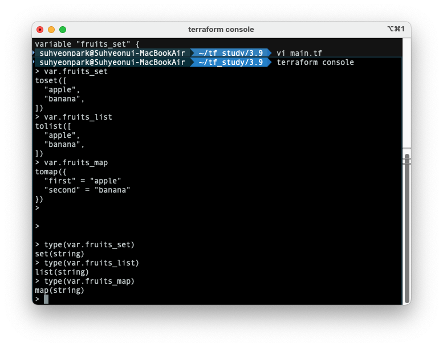Screen dimensions: 443x347
Task: Click the username segment on the vi main.tf line
Action: (112, 53)
